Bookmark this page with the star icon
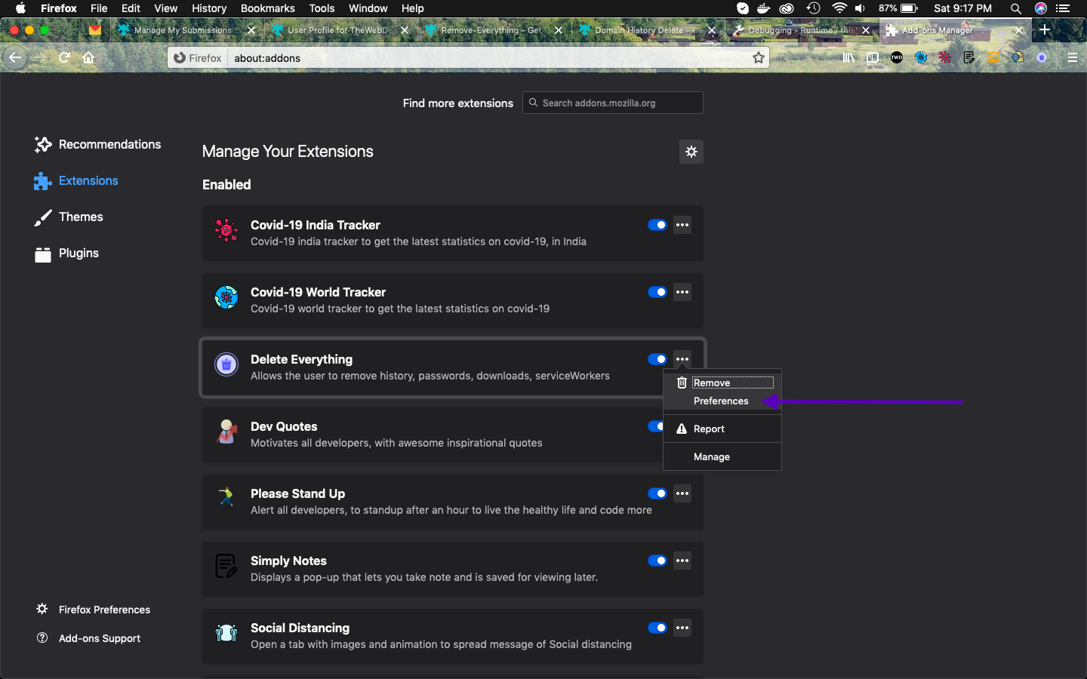Screen dimensions: 1087x679 759,58
